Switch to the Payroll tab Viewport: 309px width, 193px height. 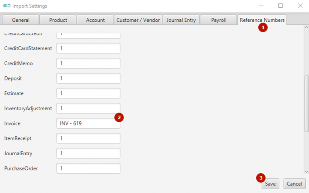pos(218,20)
